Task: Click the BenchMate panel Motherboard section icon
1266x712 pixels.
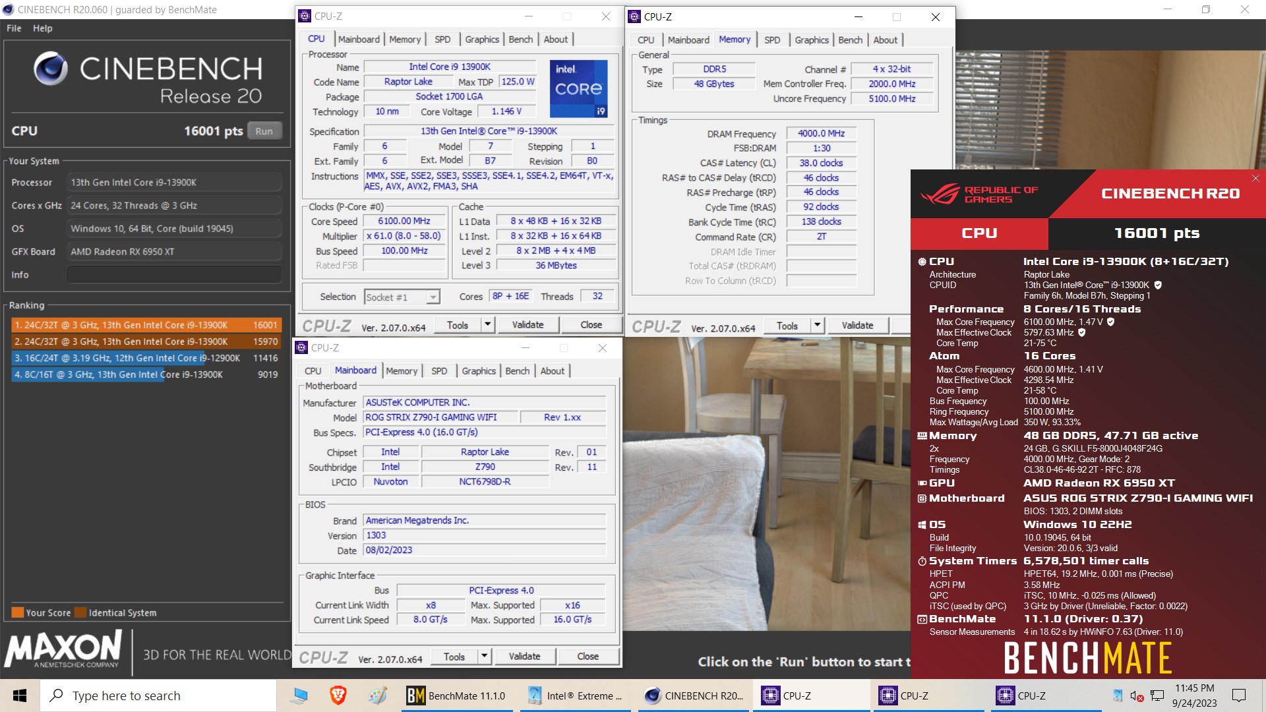Action: point(922,498)
